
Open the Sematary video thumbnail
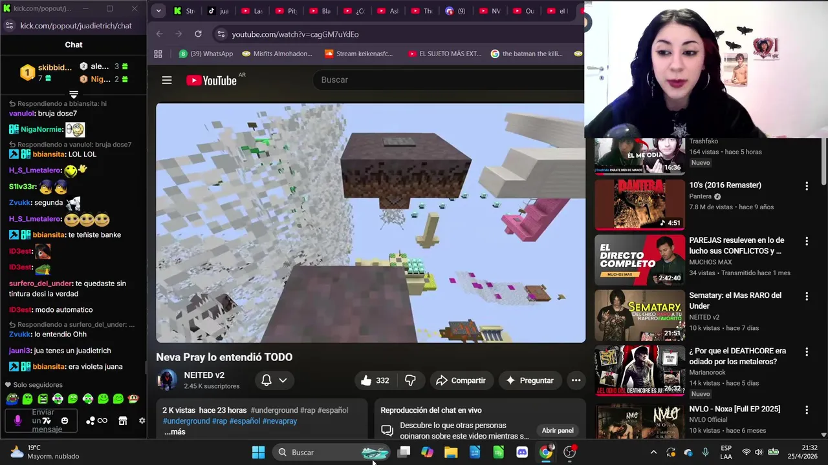coord(640,315)
